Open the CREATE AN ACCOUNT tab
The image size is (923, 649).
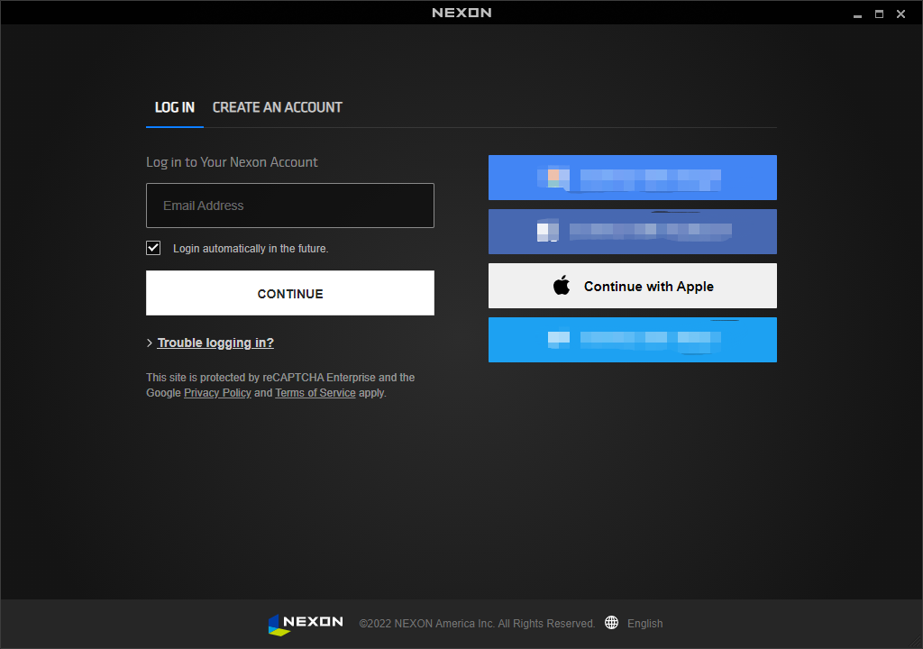(x=278, y=107)
